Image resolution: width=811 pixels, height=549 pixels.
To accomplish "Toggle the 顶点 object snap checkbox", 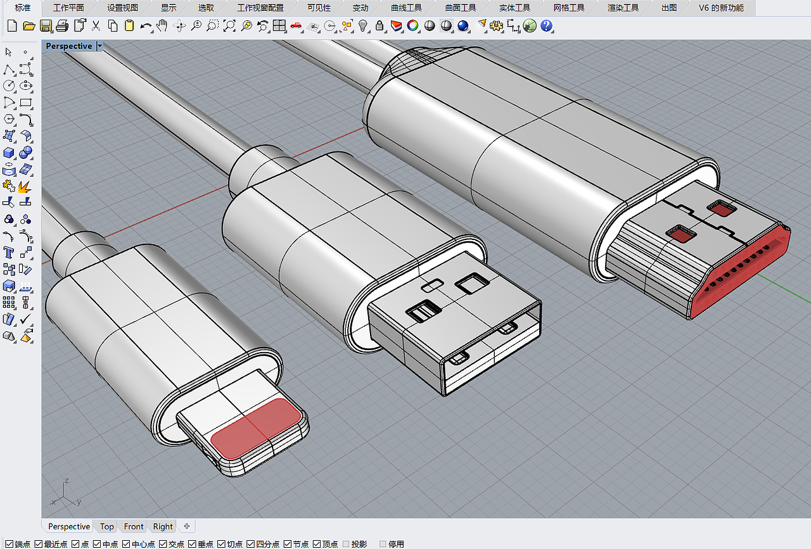I will click(317, 544).
